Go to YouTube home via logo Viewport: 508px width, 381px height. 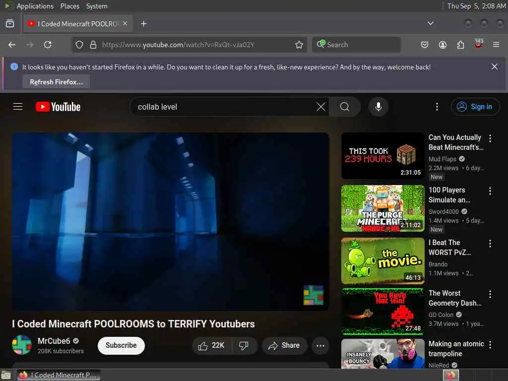click(x=58, y=107)
